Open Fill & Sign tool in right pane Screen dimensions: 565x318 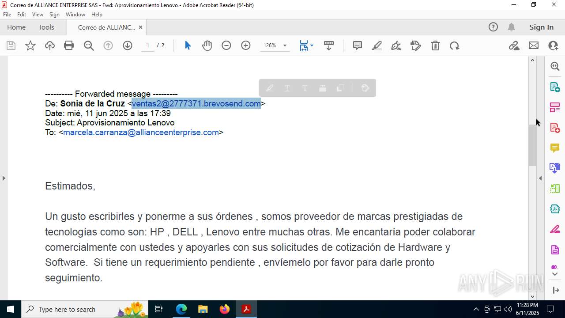(555, 229)
